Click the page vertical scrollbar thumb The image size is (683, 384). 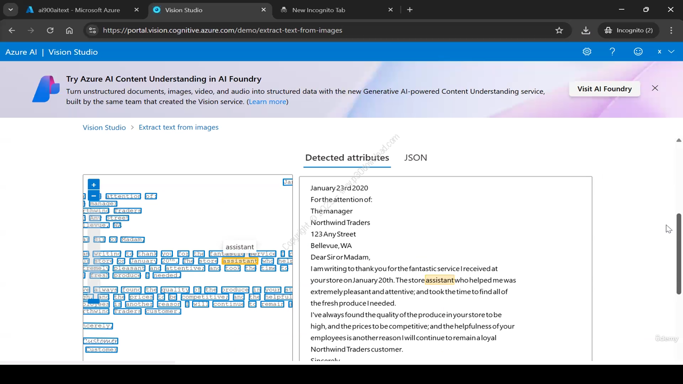click(679, 253)
